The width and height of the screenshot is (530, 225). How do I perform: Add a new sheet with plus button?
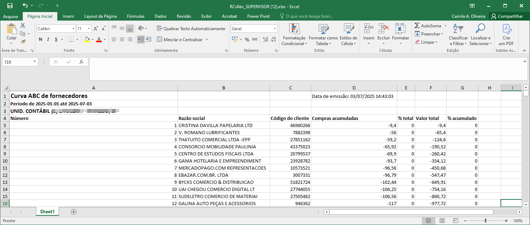(74, 212)
